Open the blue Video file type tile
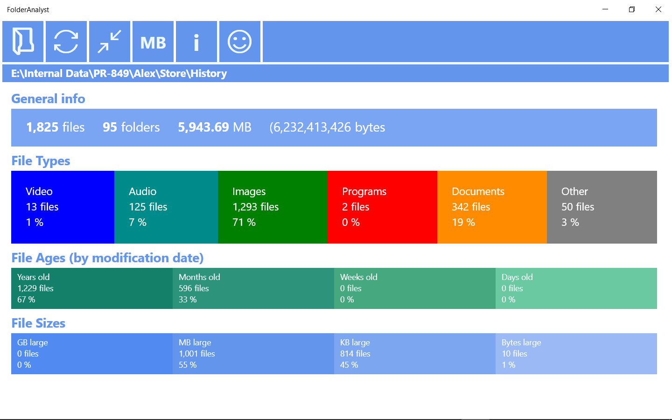 point(63,207)
